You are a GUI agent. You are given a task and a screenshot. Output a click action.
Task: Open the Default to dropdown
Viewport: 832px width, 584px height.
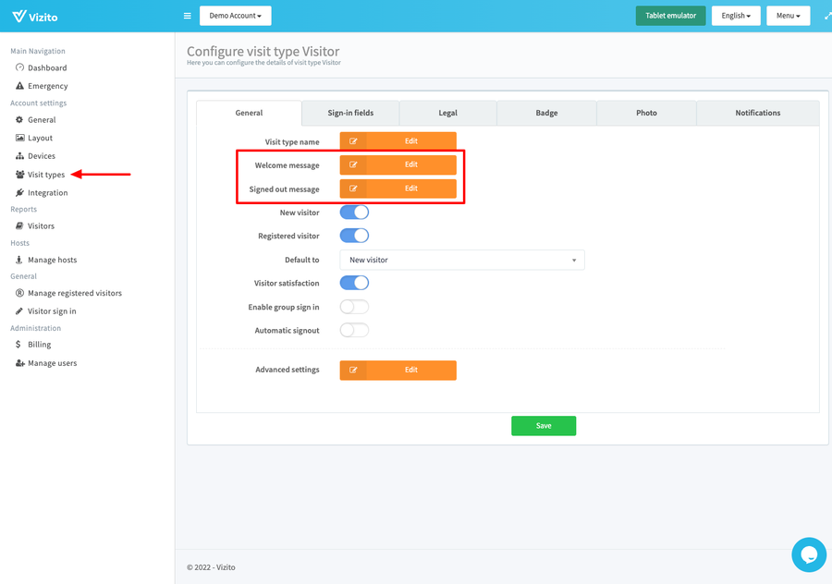click(461, 261)
